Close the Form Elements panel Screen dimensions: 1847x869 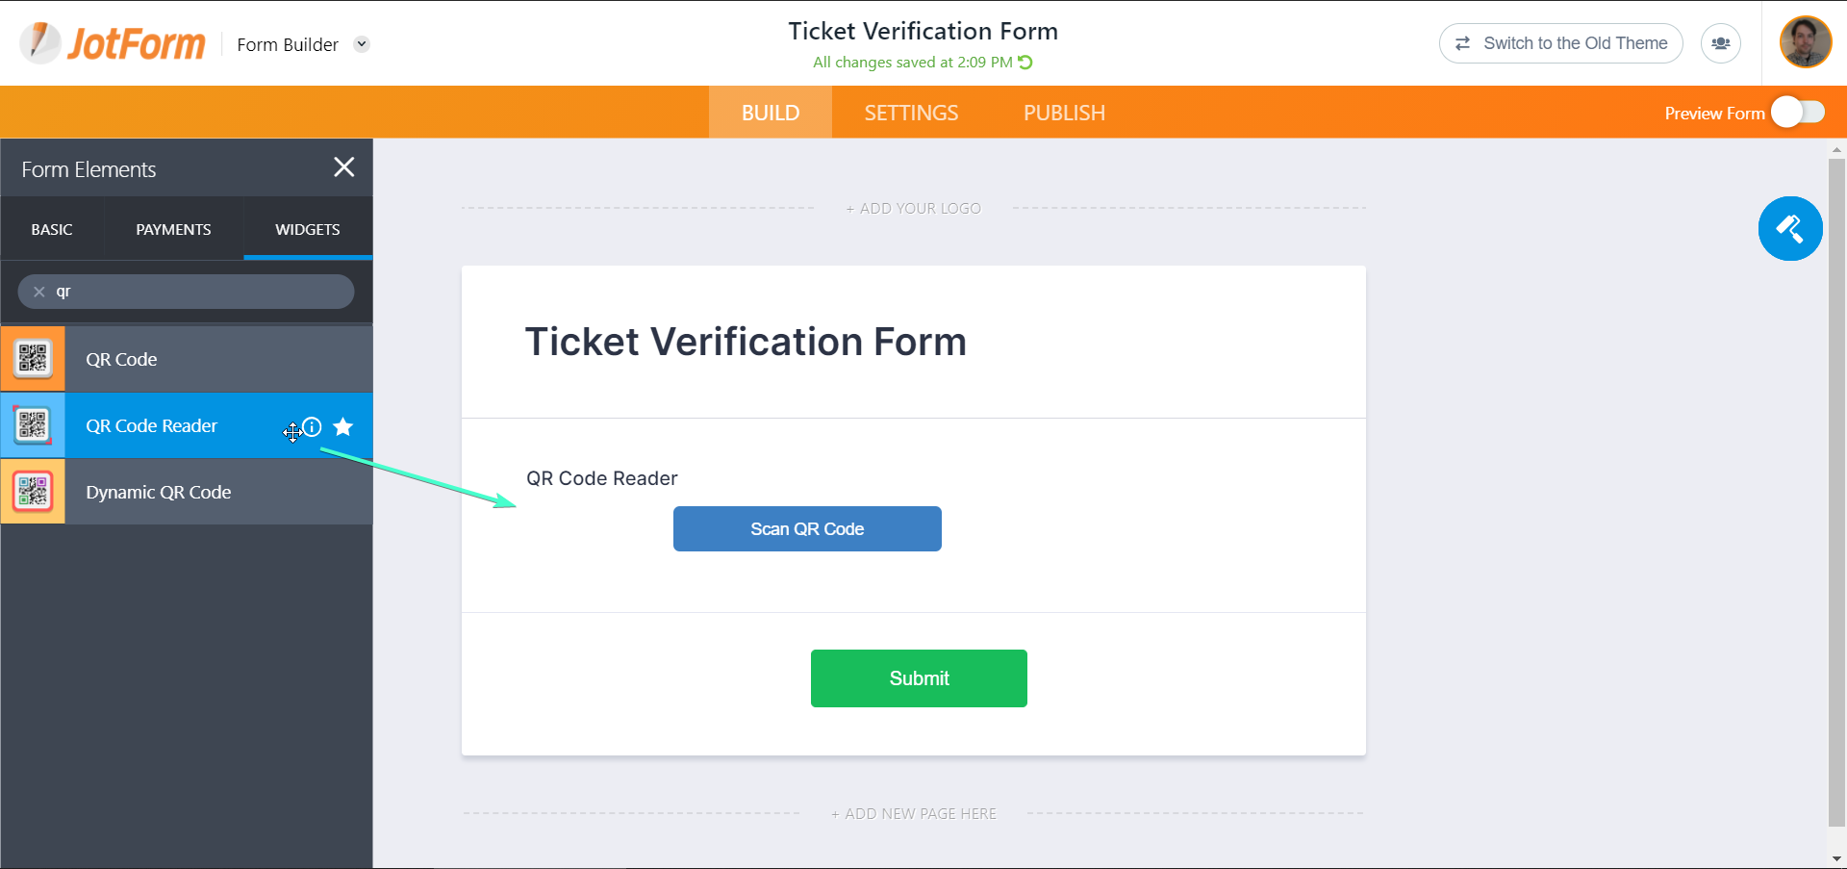343,167
